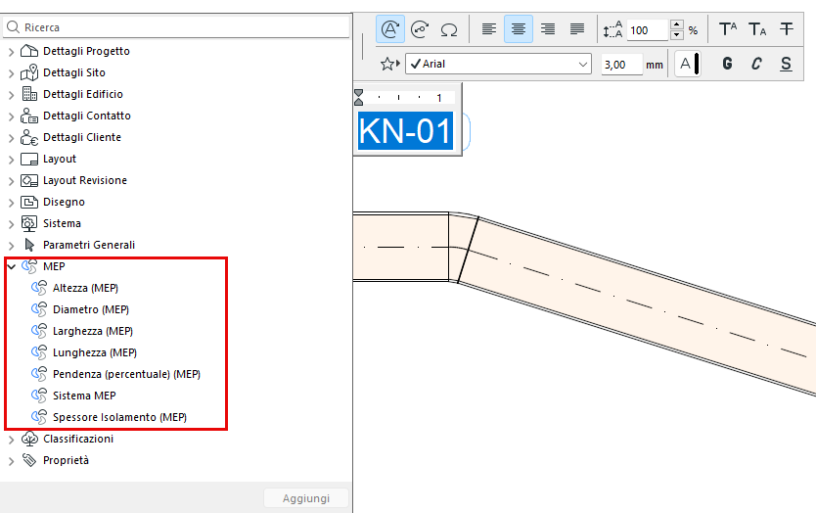Select the Dettagli Progetto house icon

[x=29, y=51]
